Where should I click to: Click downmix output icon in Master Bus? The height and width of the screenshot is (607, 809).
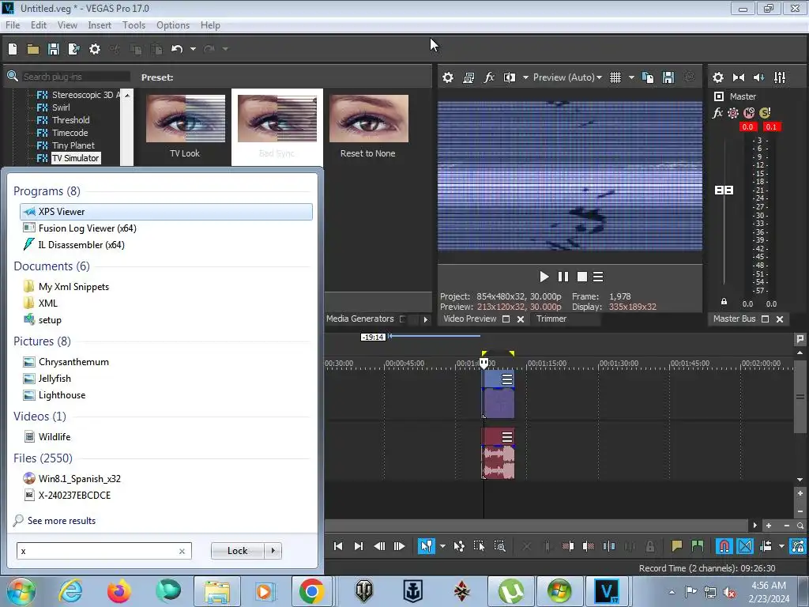[x=739, y=77]
